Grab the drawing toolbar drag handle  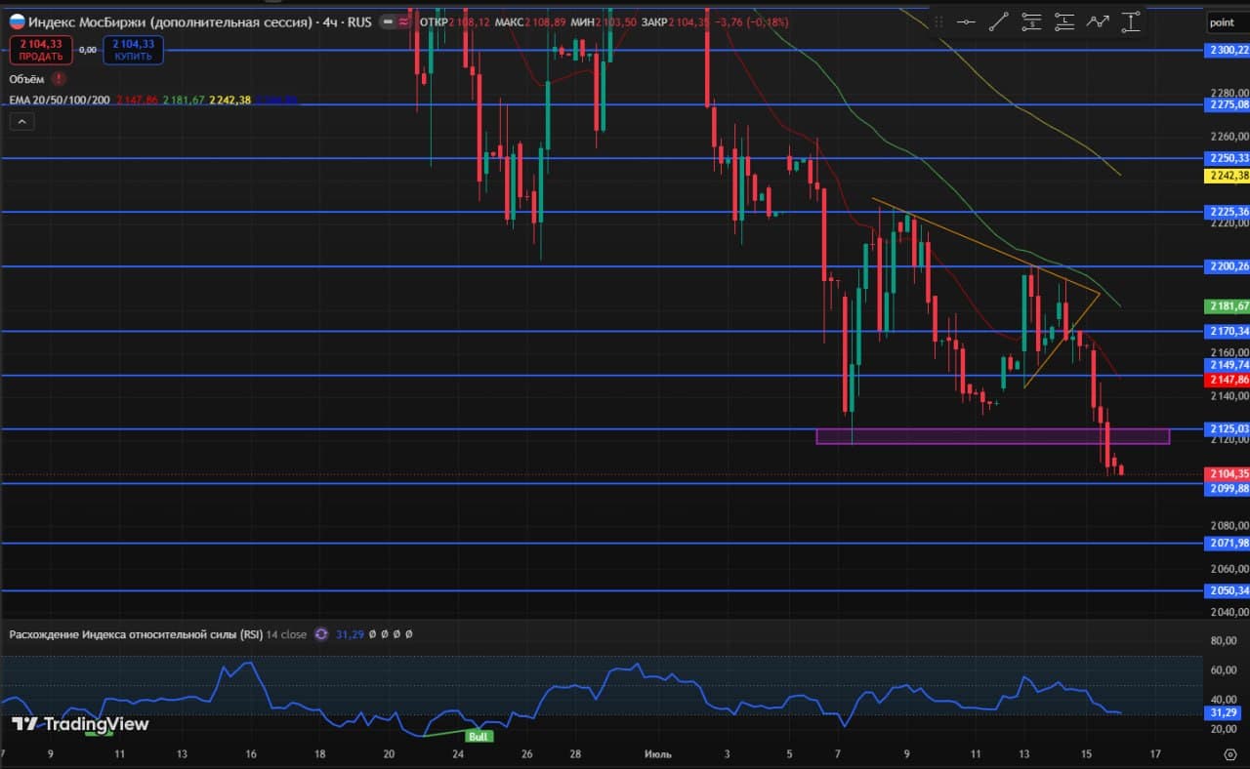pyautogui.click(x=937, y=21)
